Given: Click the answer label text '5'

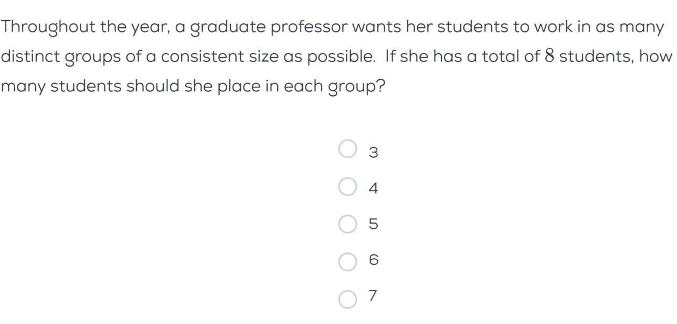Looking at the screenshot, I should [x=373, y=225].
